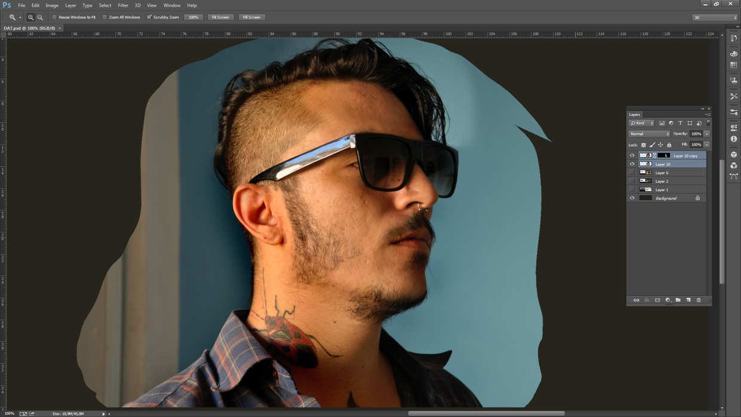Delete the selected layer via trash icon
The image size is (741, 417).
coord(699,300)
